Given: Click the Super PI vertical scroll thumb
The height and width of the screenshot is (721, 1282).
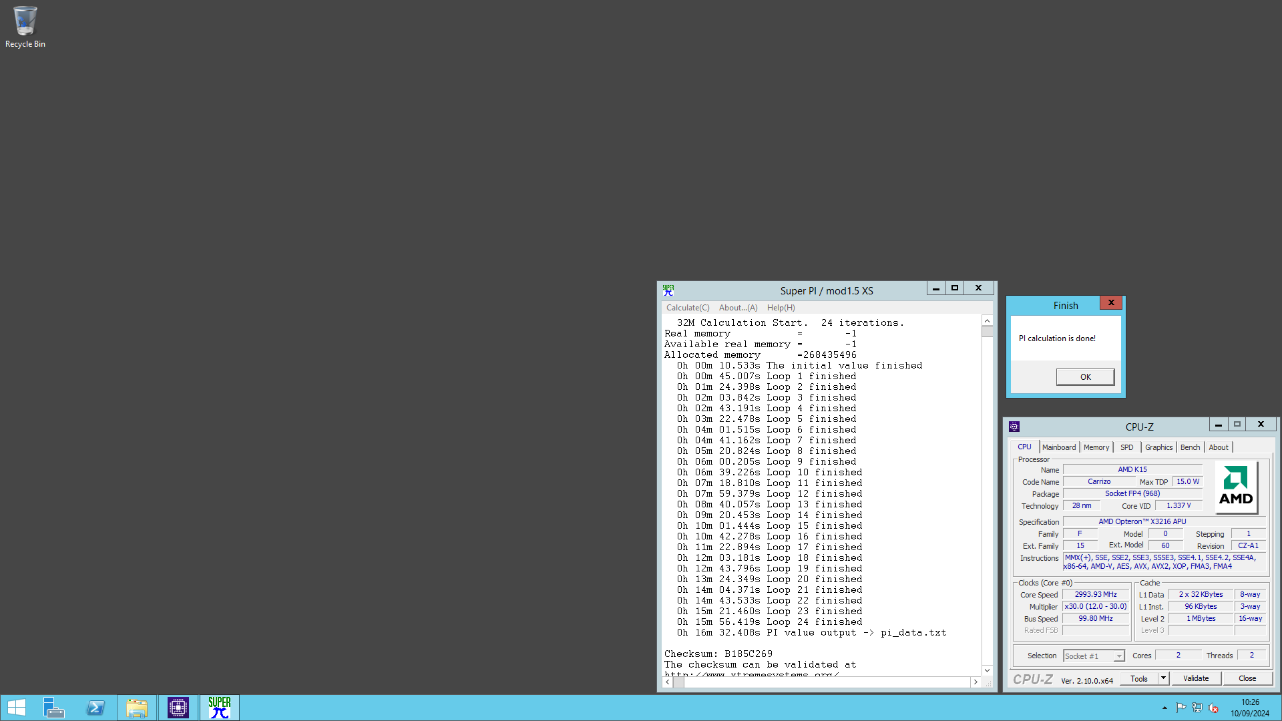Looking at the screenshot, I should click(x=987, y=331).
